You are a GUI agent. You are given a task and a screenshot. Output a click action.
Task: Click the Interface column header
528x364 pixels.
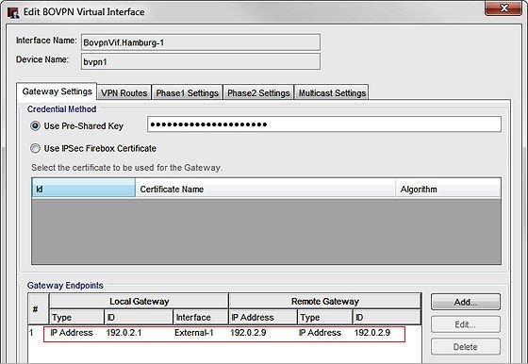click(201, 317)
